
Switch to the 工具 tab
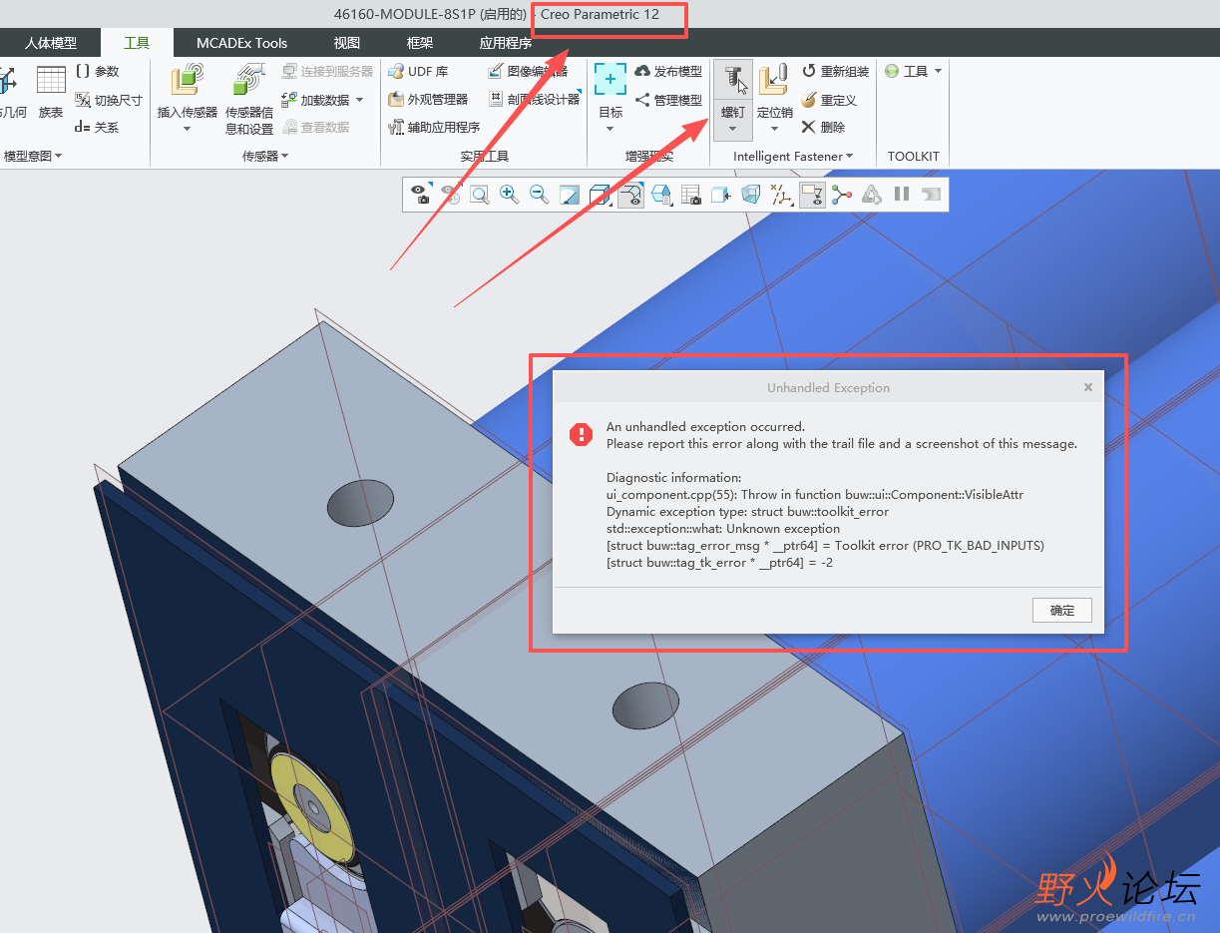point(137,43)
